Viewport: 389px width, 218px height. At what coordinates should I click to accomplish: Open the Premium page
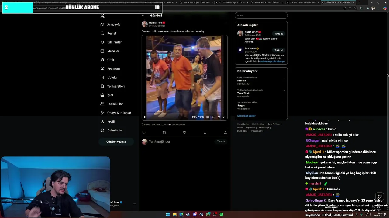pos(110,68)
